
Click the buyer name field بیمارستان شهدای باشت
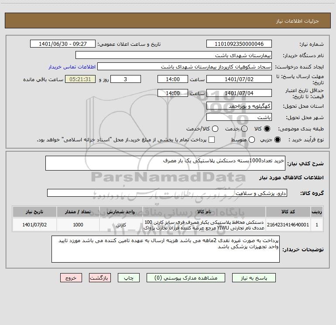[x=174, y=55]
